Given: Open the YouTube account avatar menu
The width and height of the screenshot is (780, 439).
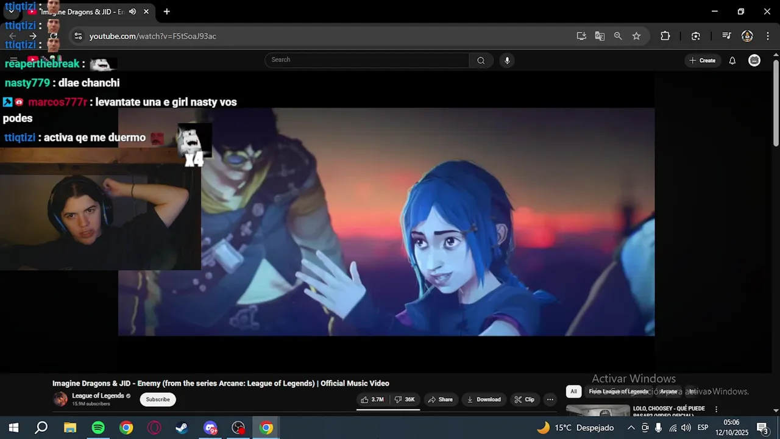Looking at the screenshot, I should [754, 60].
